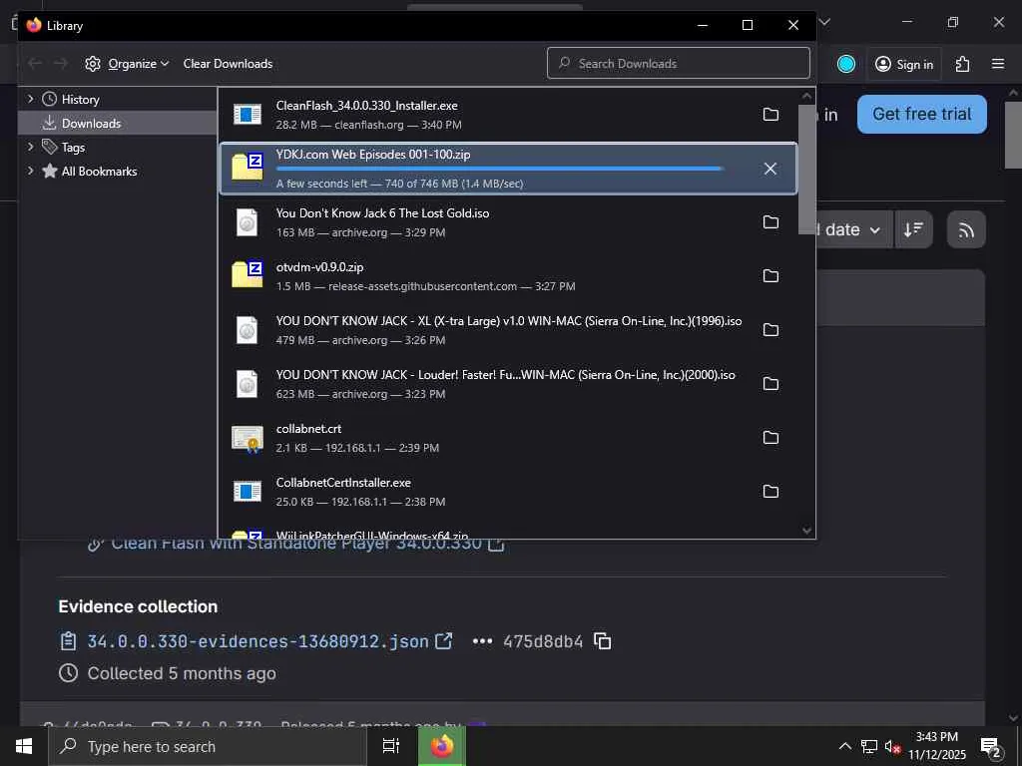
Task: Click the YDKJ download progress bar
Action: coord(500,169)
